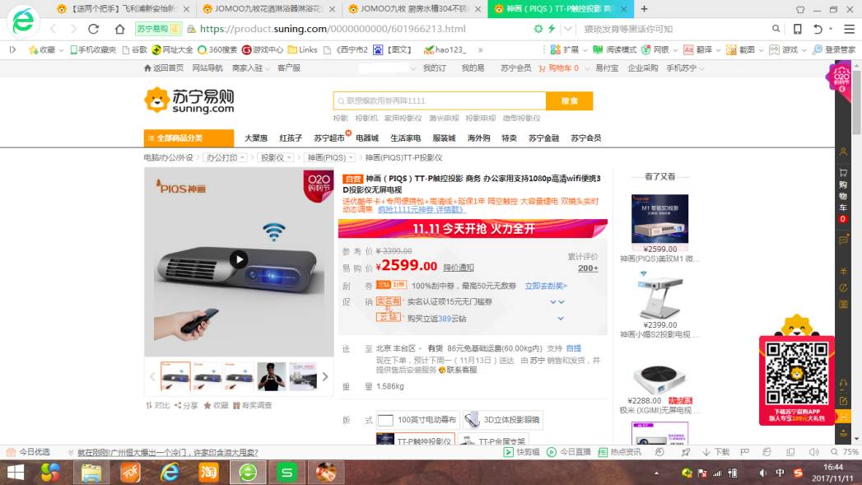Screen dimensions: 862x485
Task: Enable 阅读模式 reading mode
Action: (615, 49)
